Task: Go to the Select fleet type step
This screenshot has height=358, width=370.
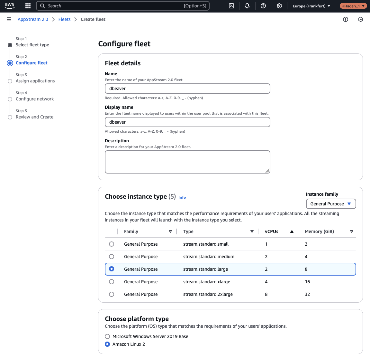Action: (x=32, y=45)
